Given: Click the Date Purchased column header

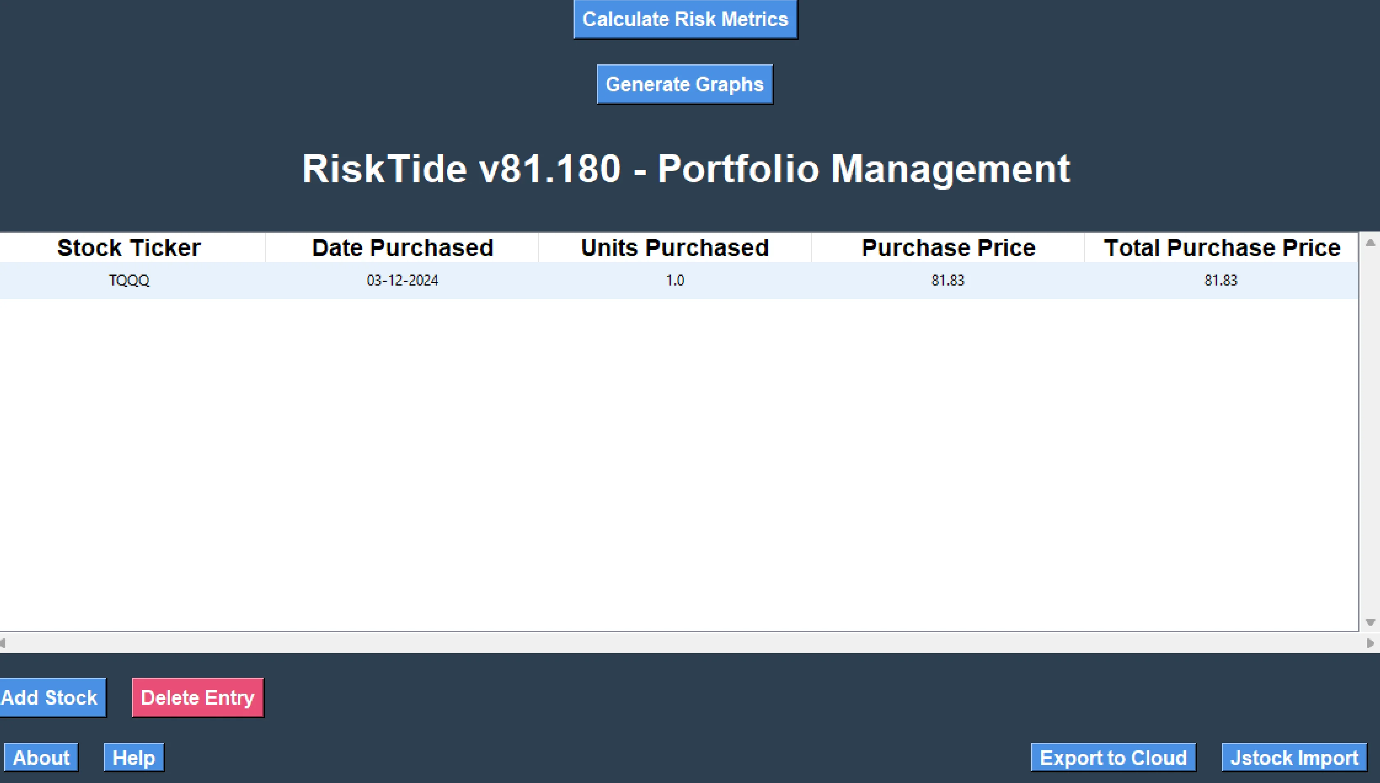Looking at the screenshot, I should click(x=403, y=248).
